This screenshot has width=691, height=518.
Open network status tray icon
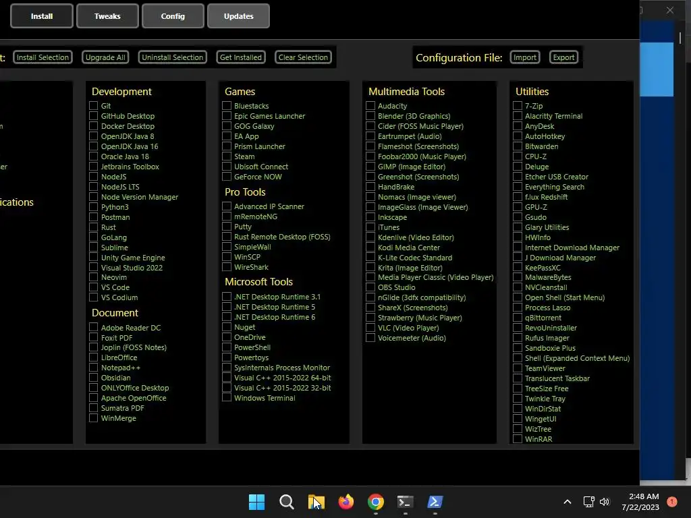pos(588,502)
